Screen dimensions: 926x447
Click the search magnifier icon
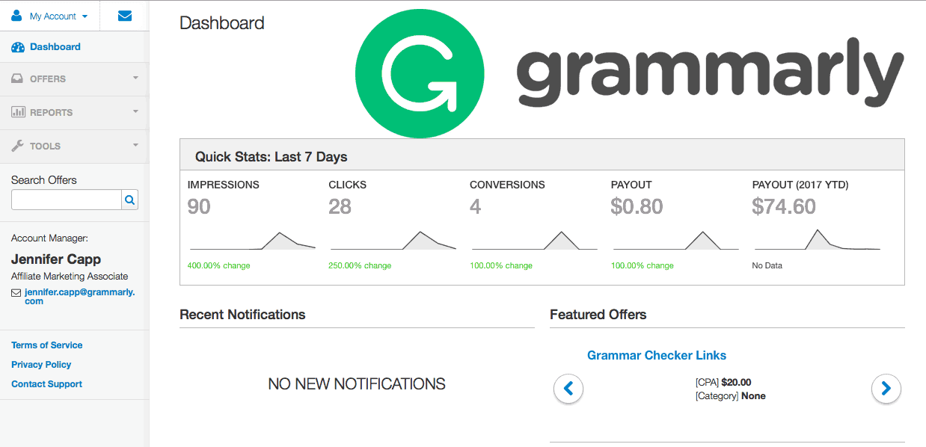(129, 200)
